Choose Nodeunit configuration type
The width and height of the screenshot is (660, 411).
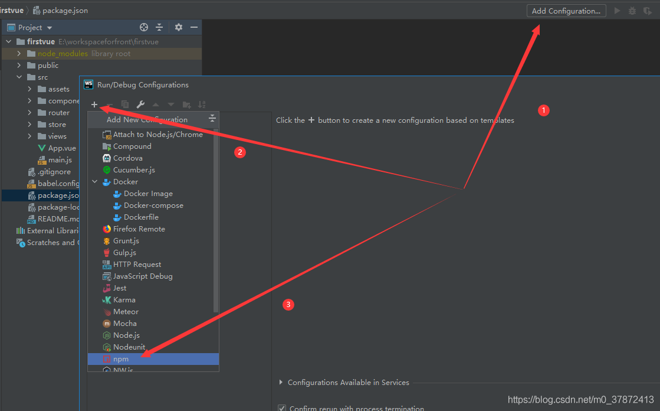[x=153, y=347]
